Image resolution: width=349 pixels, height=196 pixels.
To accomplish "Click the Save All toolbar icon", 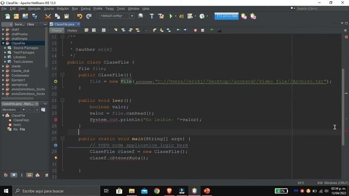I will (34, 16).
